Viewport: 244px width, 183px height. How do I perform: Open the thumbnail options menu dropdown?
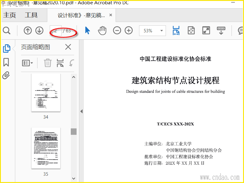(x=27, y=63)
